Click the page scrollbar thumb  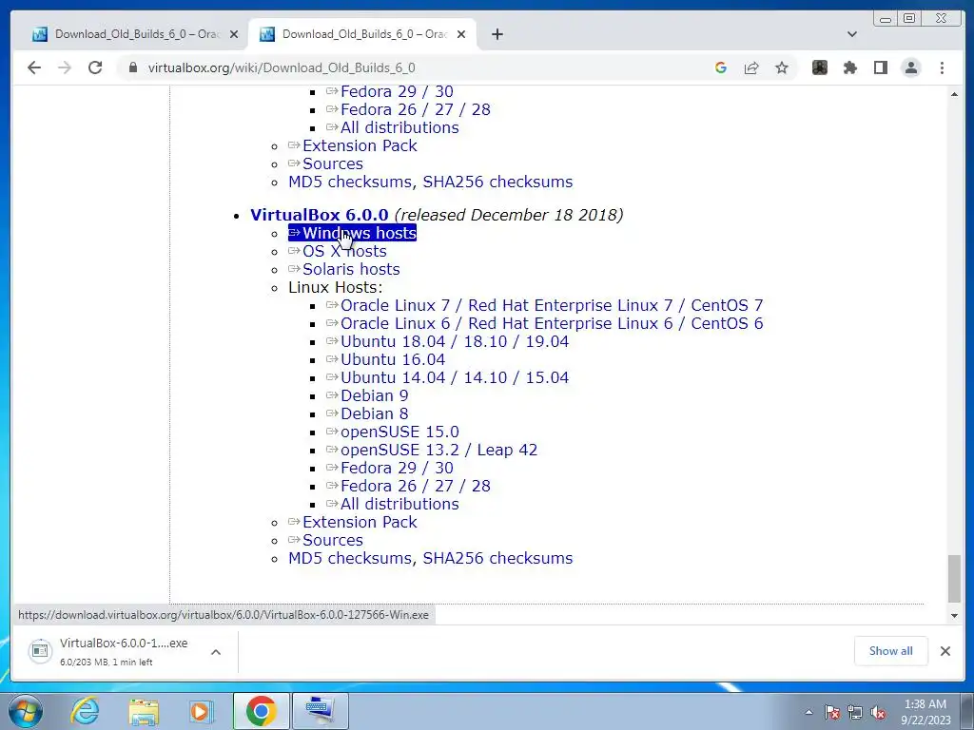tap(954, 579)
